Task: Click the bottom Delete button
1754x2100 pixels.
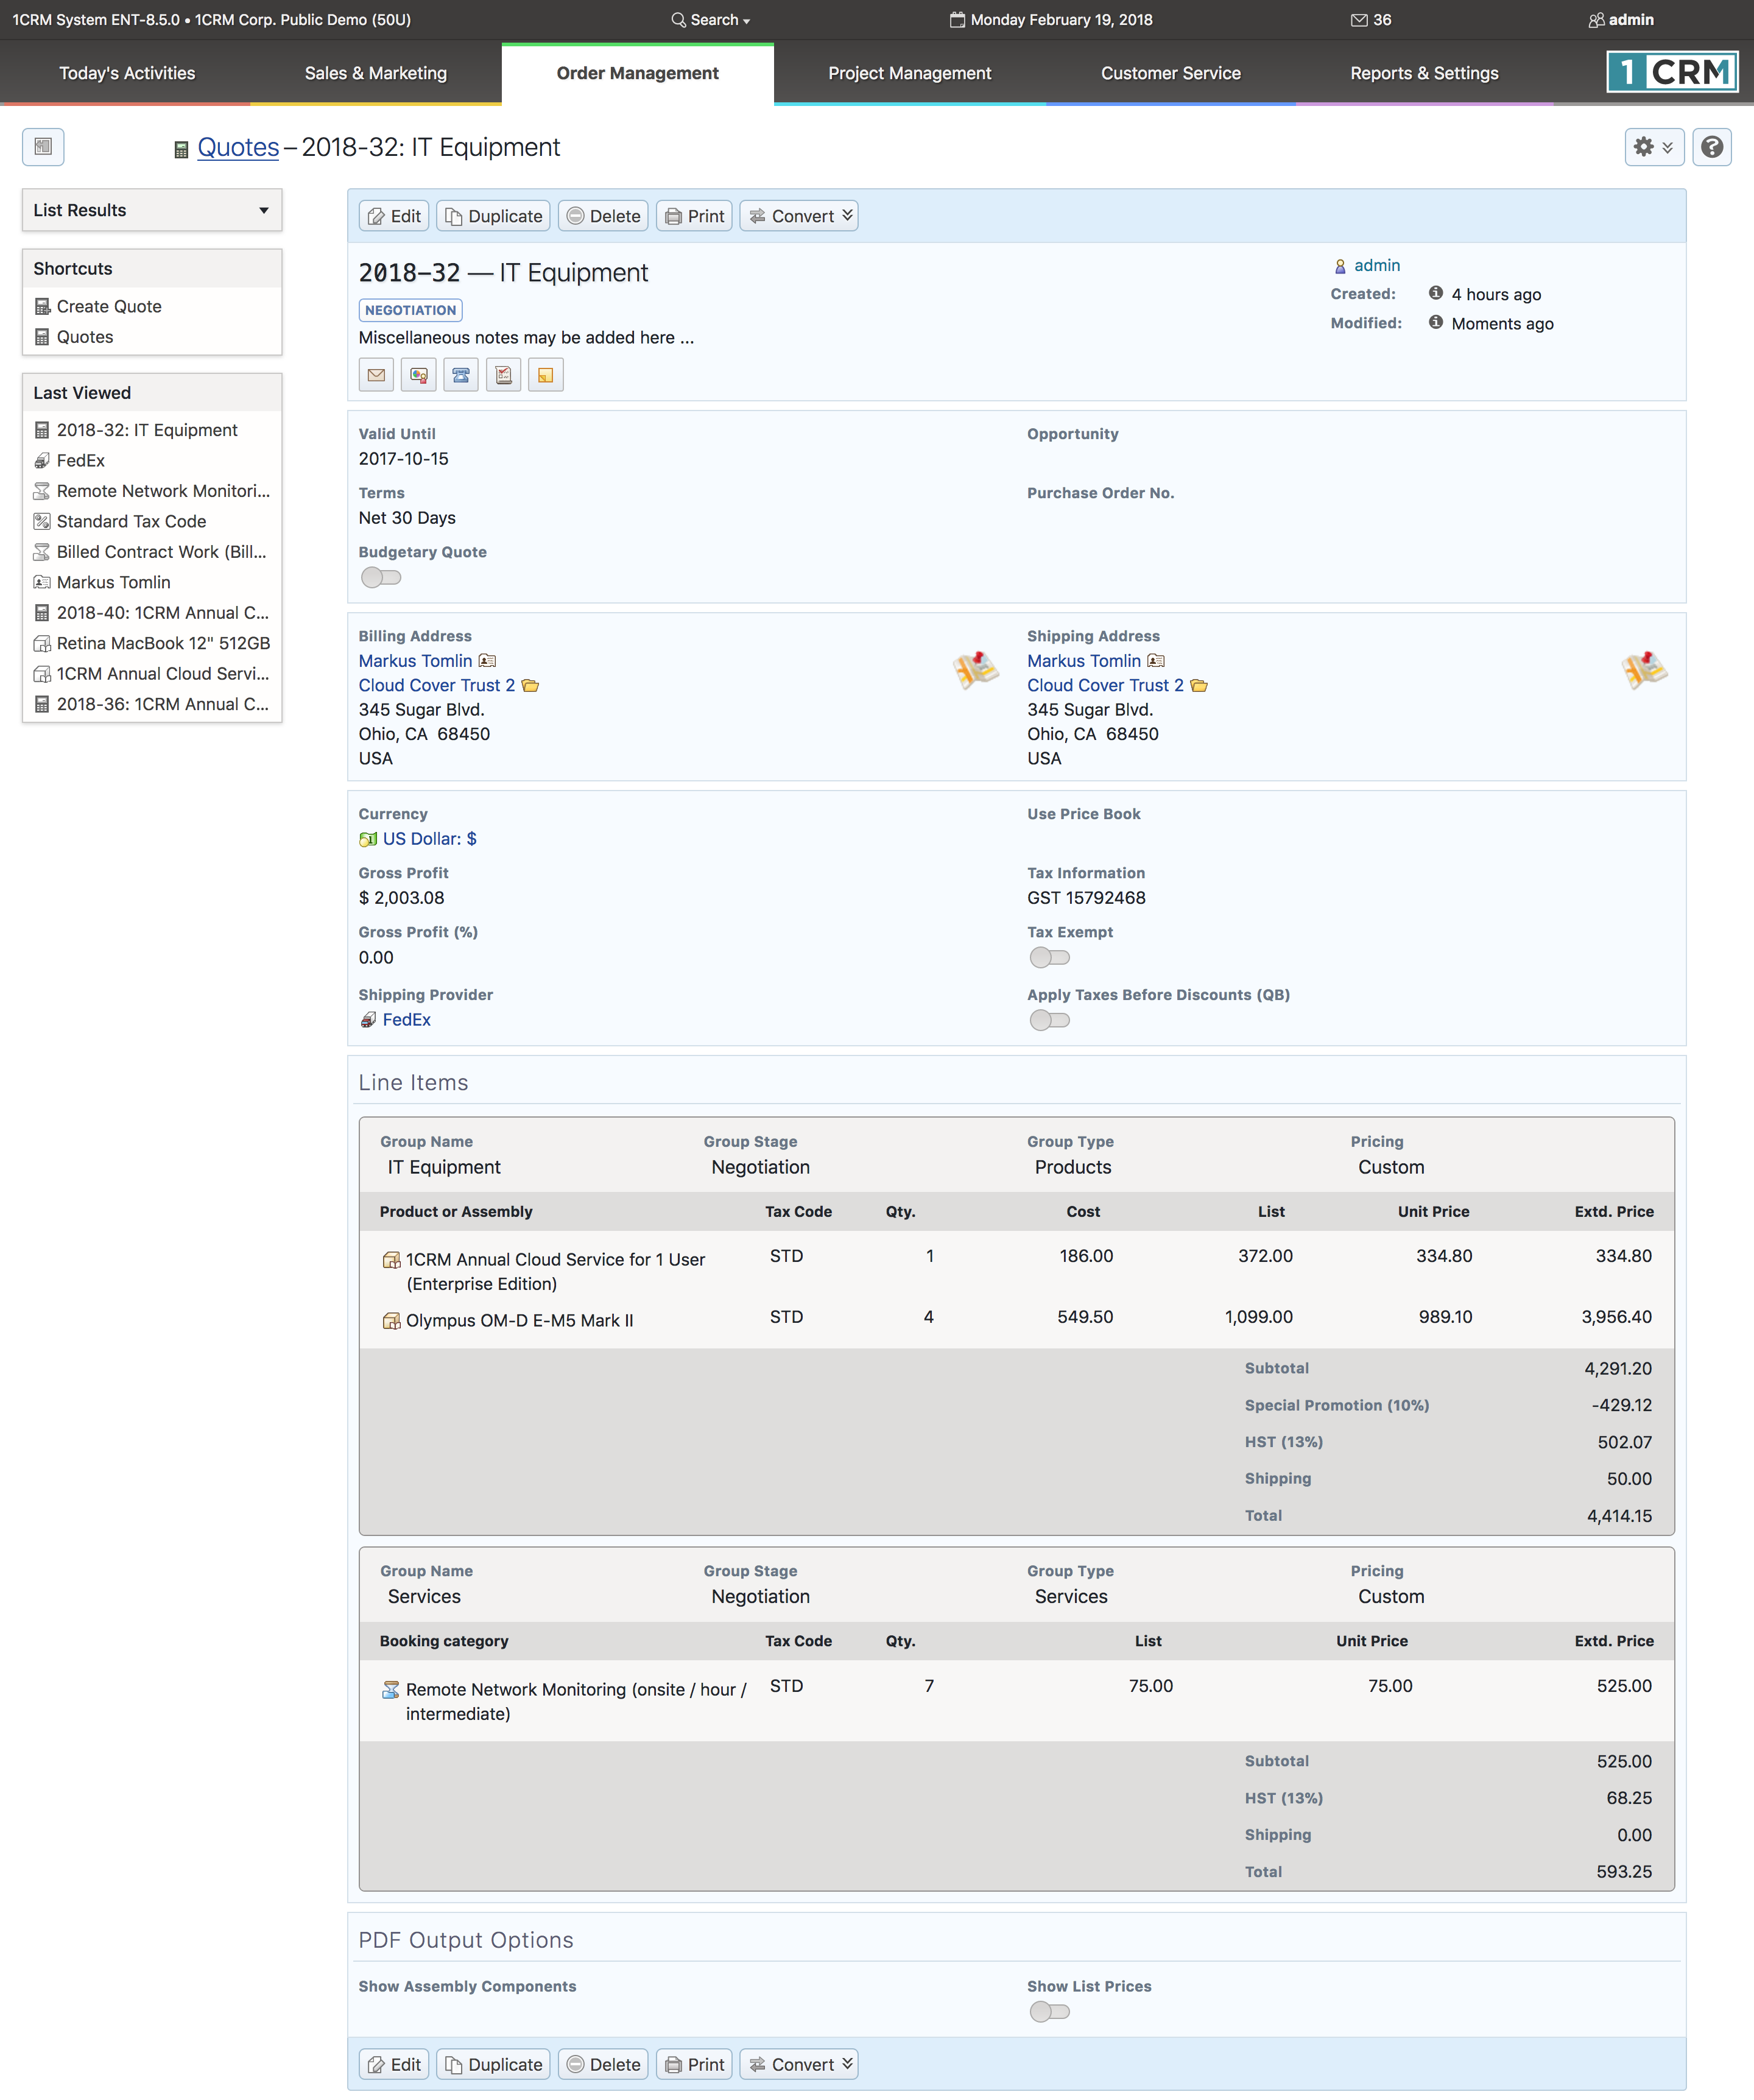Action: point(603,2065)
